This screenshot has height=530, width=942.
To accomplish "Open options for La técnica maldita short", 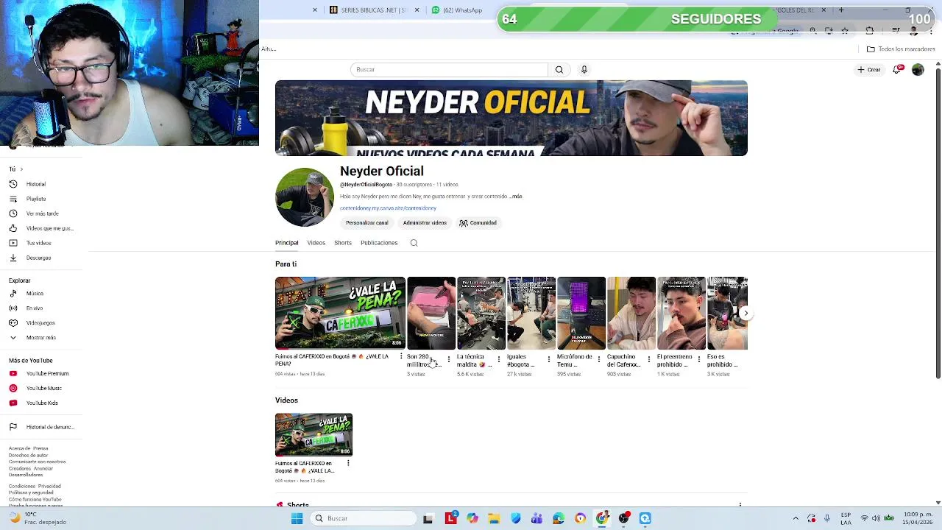I will pyautogui.click(x=499, y=359).
